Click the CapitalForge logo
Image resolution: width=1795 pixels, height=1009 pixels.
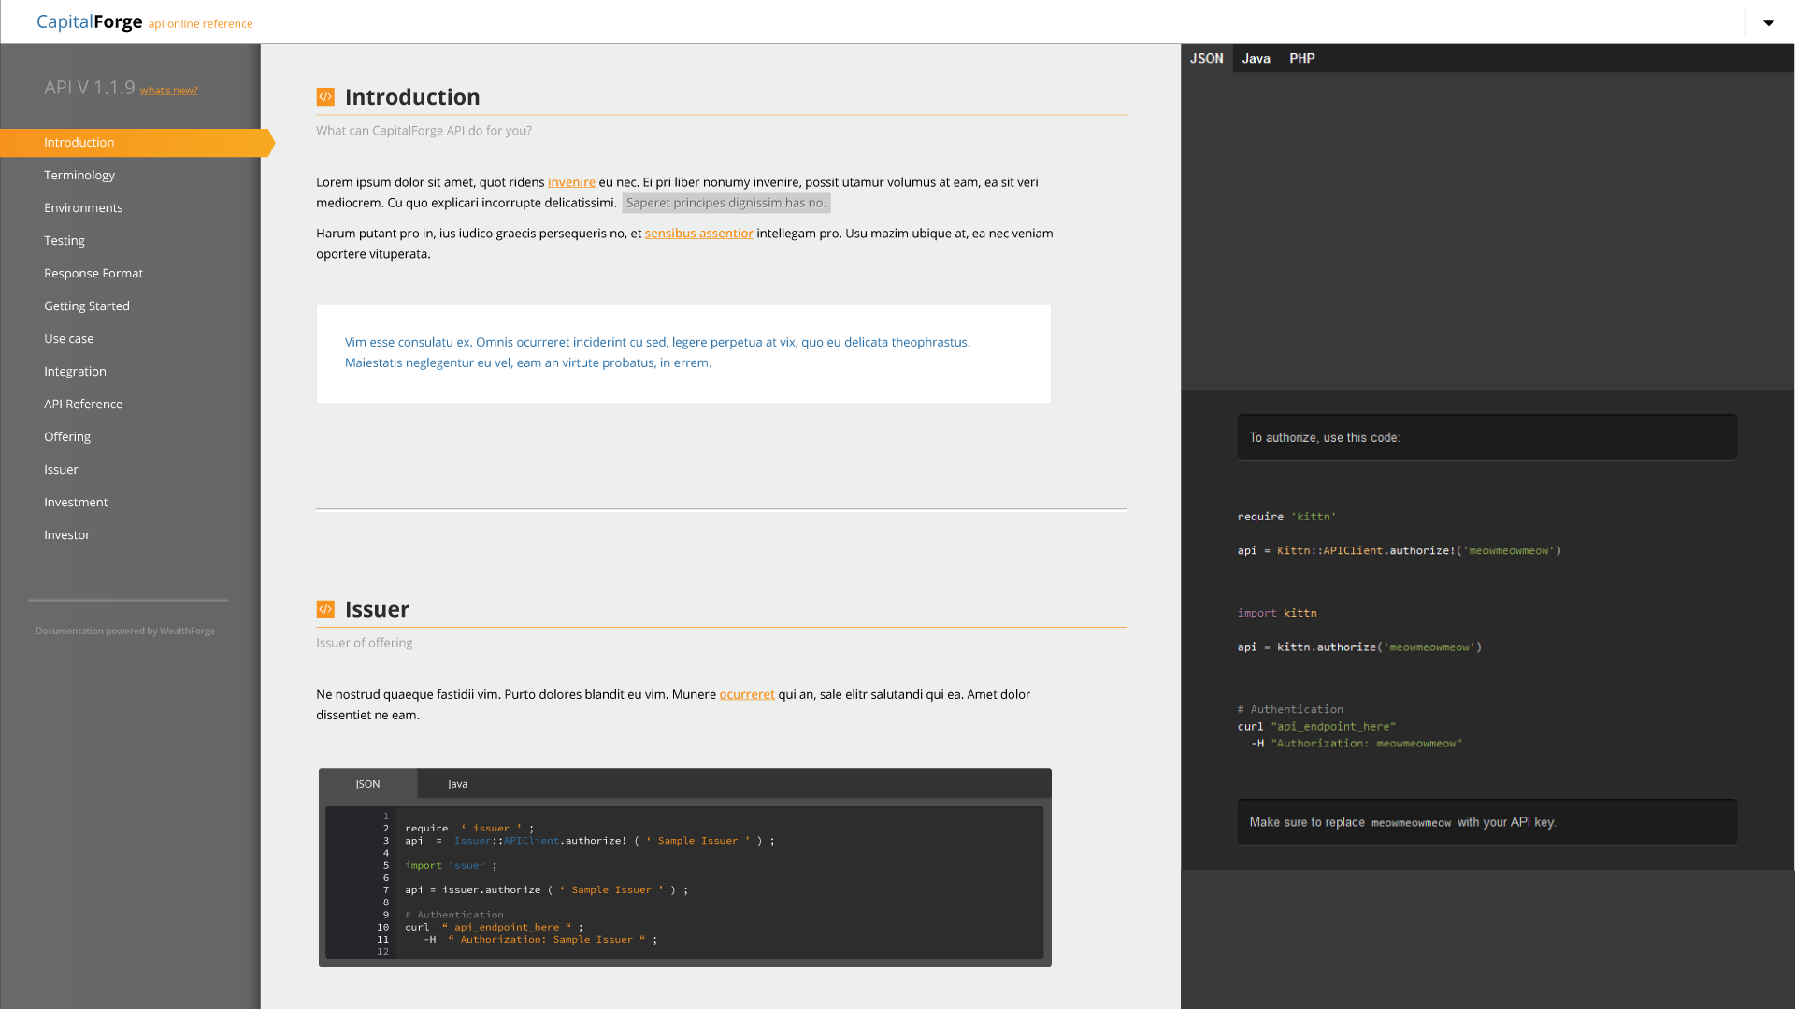pos(90,21)
